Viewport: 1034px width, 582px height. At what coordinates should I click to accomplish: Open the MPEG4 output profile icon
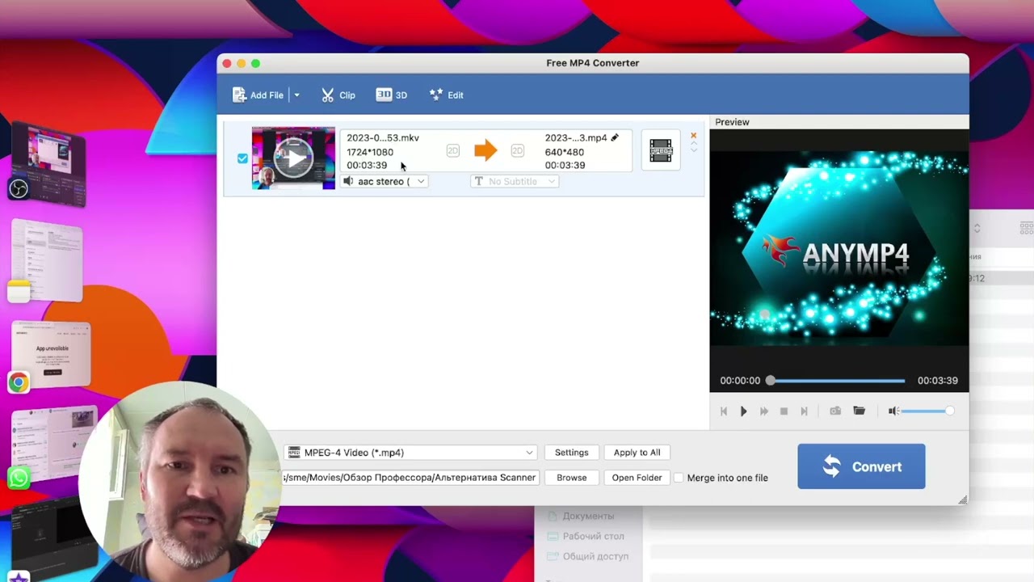tap(661, 150)
